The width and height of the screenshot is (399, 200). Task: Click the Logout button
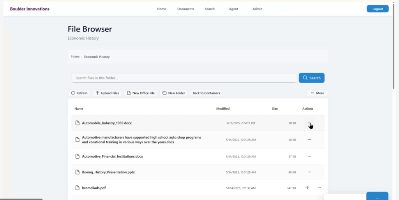377,9
